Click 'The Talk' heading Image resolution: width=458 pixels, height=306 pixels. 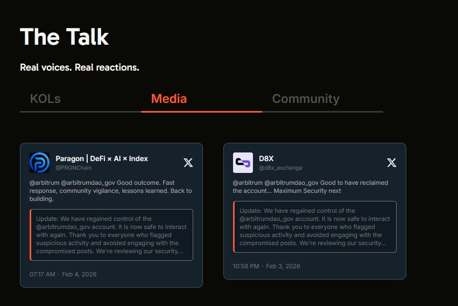(x=64, y=37)
